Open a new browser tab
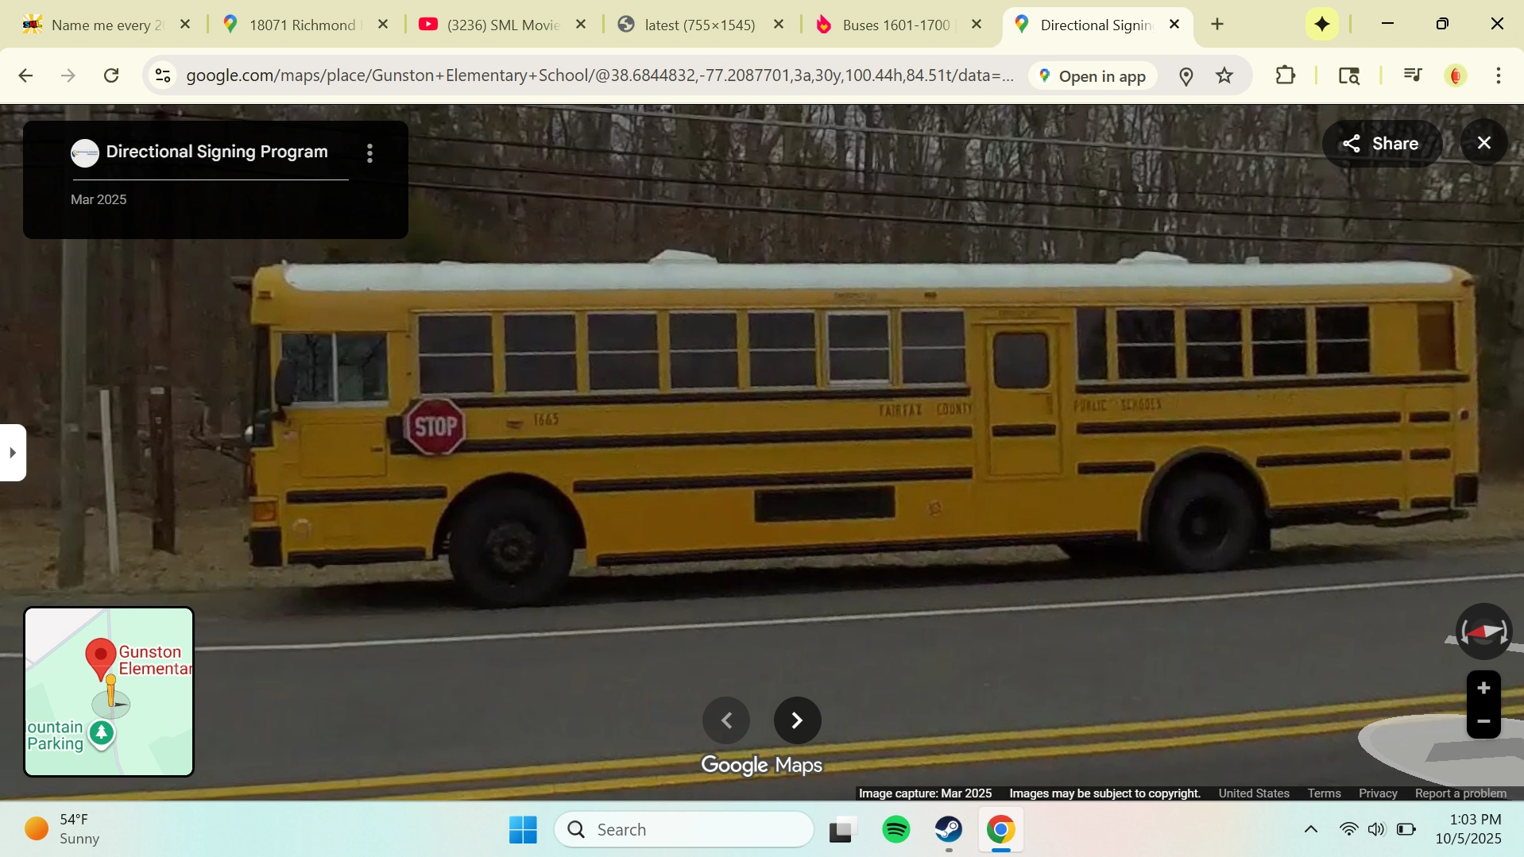This screenshot has height=857, width=1524. 1217,25
